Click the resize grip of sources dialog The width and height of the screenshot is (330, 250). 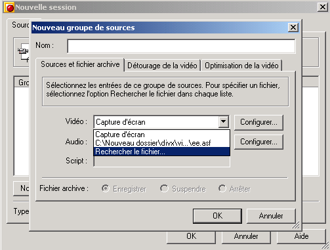[296, 225]
